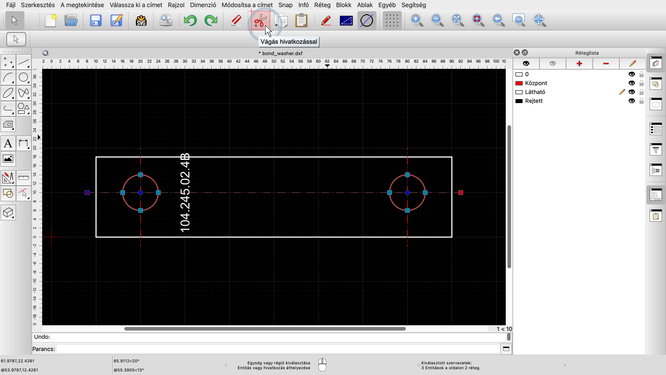Screen dimensions: 666x375
Task: Click the insert image tool icon
Action: pos(8,159)
